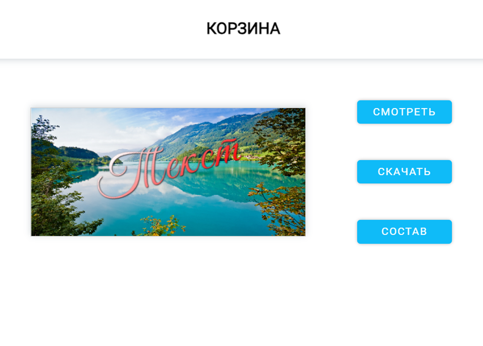Image resolution: width=483 pixels, height=346 pixels.
Task: Download the picture via СКАЧАТЬ
Action: pos(404,171)
